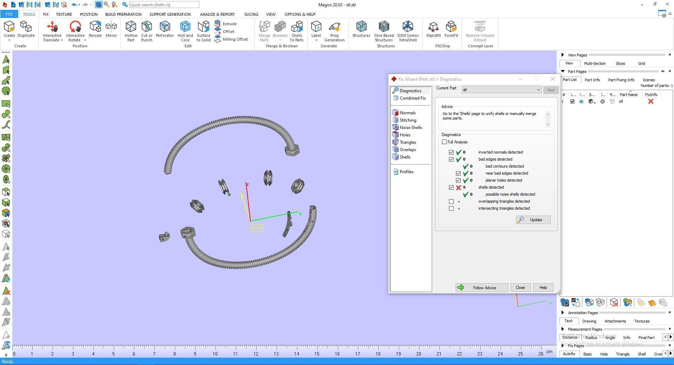Image resolution: width=674 pixels, height=365 pixels.
Task: Enable overlapping triangles detected checkbox
Action: (x=451, y=201)
